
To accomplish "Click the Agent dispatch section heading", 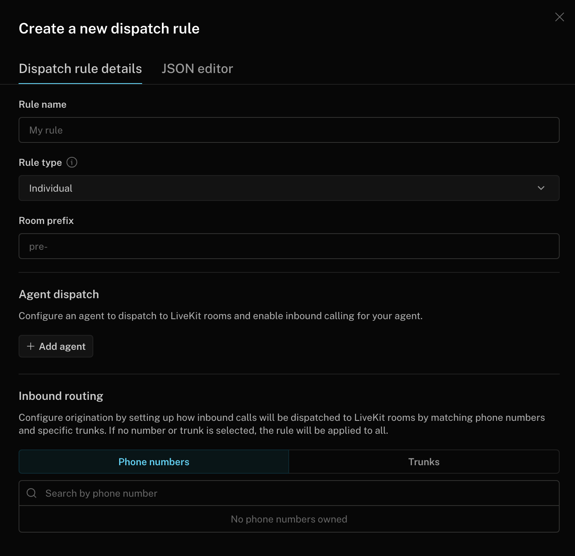I will (59, 295).
